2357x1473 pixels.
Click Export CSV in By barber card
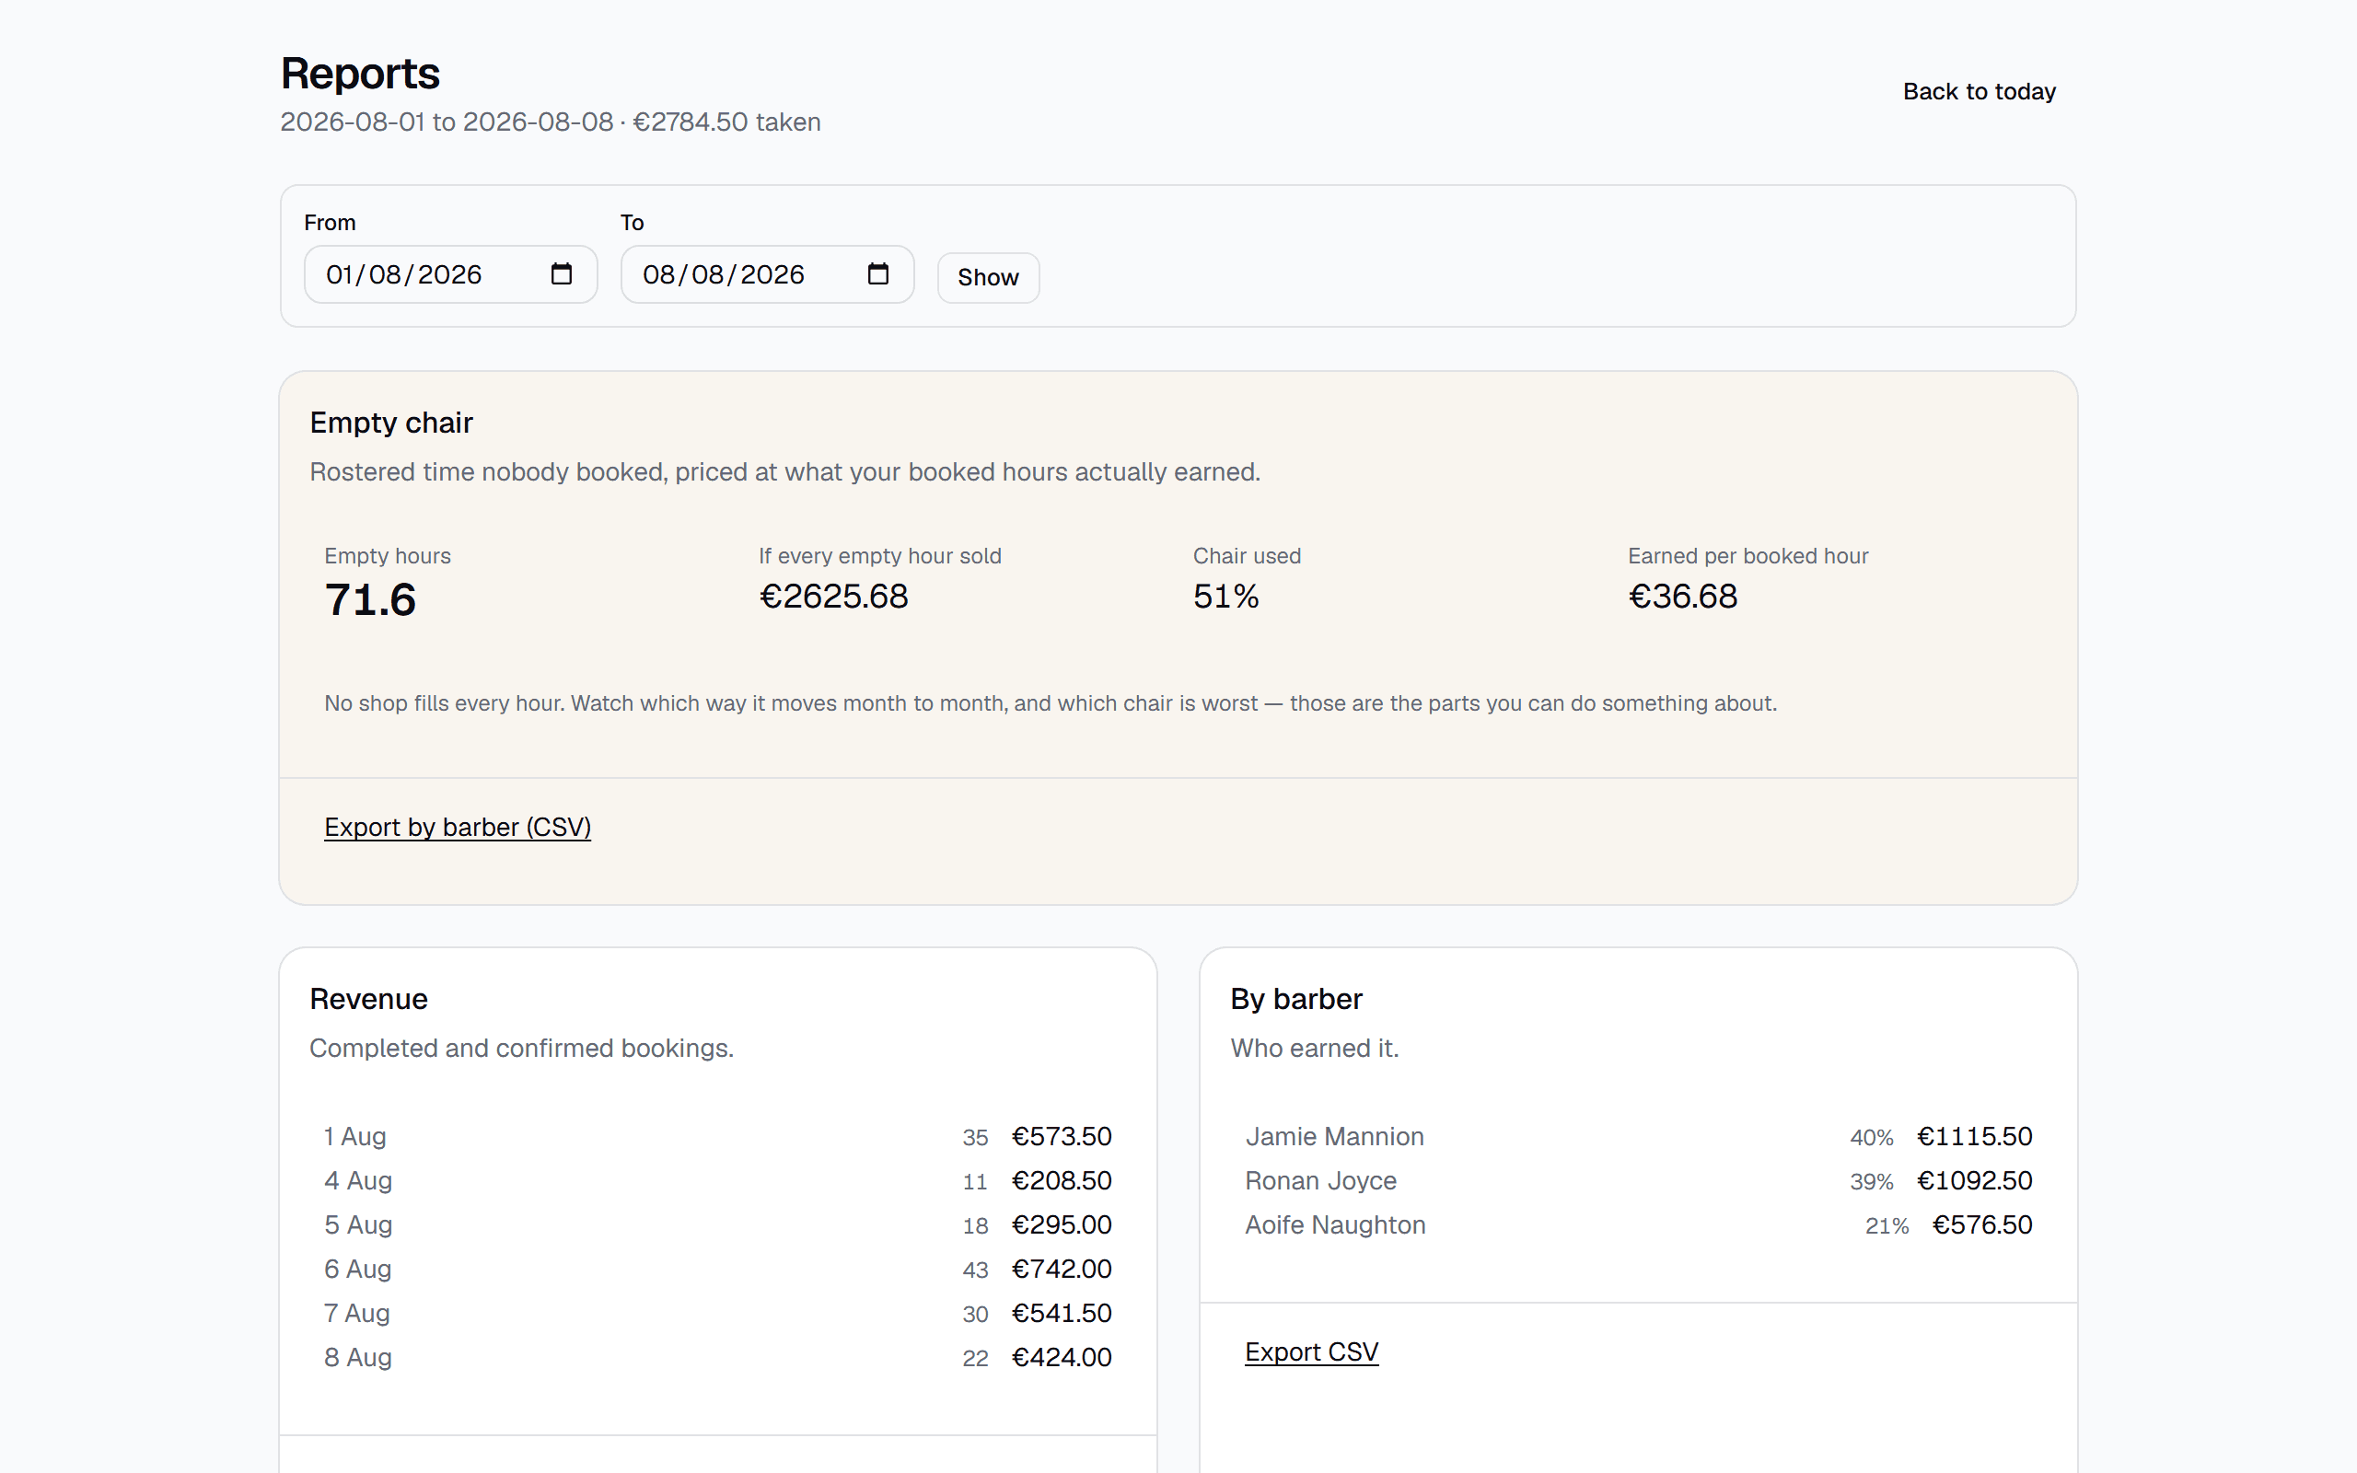(1311, 1352)
